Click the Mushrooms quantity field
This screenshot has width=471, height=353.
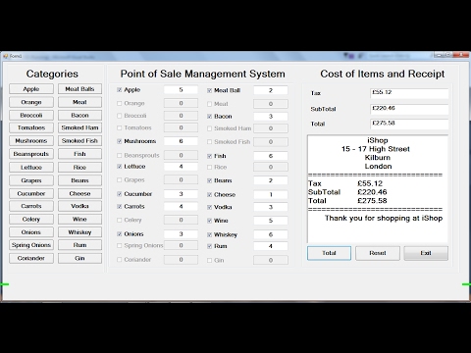(181, 141)
